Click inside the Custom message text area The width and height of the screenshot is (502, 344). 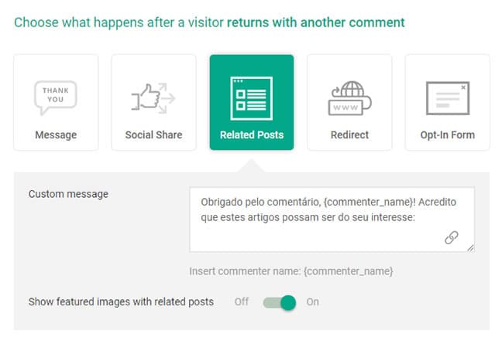click(x=332, y=220)
